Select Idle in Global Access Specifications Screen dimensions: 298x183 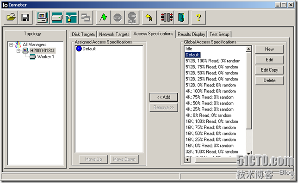pos(189,49)
